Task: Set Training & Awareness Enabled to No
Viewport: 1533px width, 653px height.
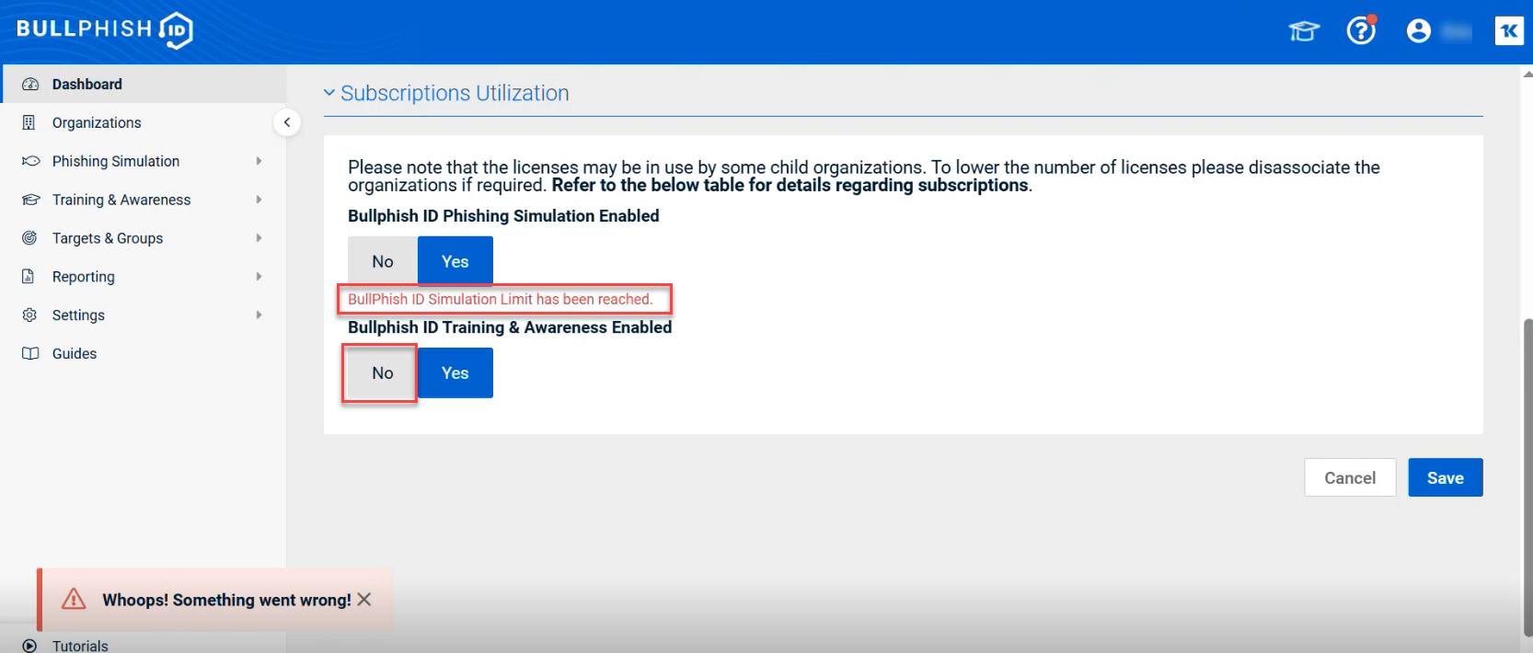Action: pyautogui.click(x=383, y=372)
